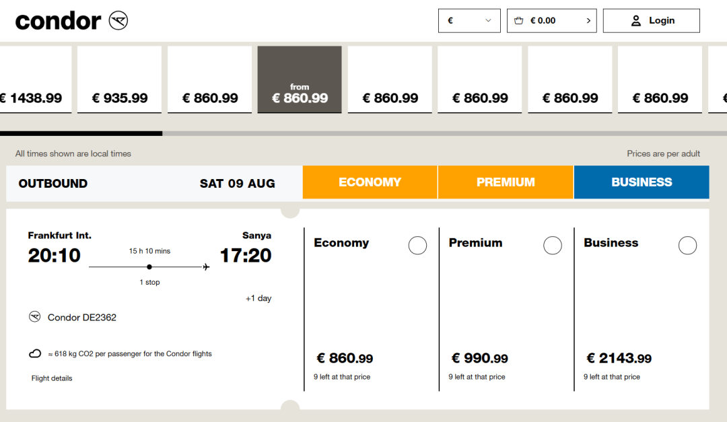Click the small Condor airline icon beside DE2362
Viewport: 727px width, 422px height.
[34, 317]
